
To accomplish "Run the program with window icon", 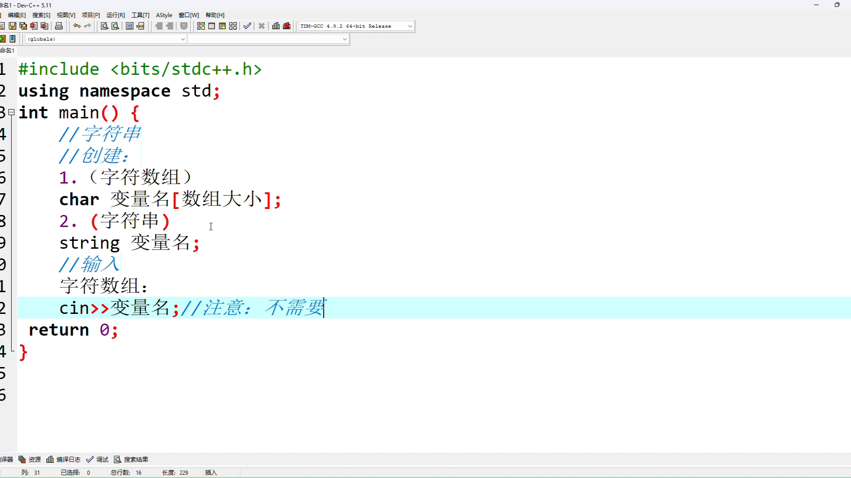I will click(x=212, y=26).
